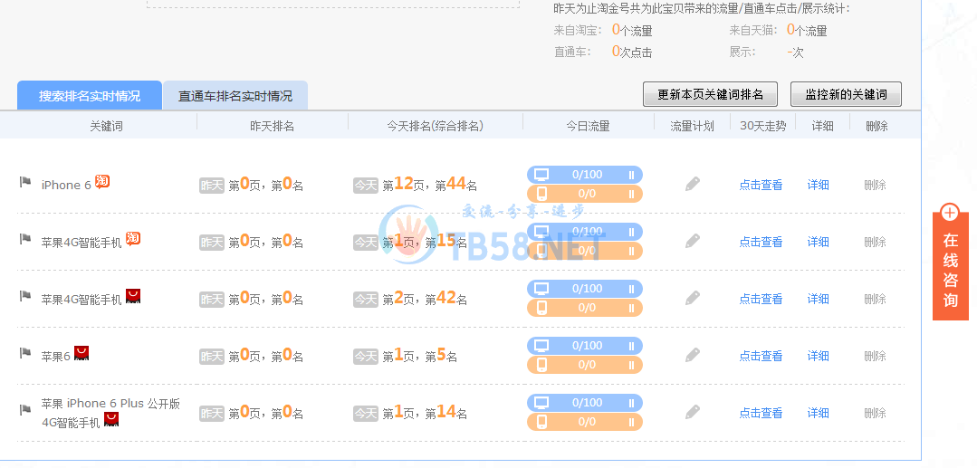The image size is (977, 468).
Task: Pause mobile traffic for iPhone 6
Action: [x=631, y=195]
